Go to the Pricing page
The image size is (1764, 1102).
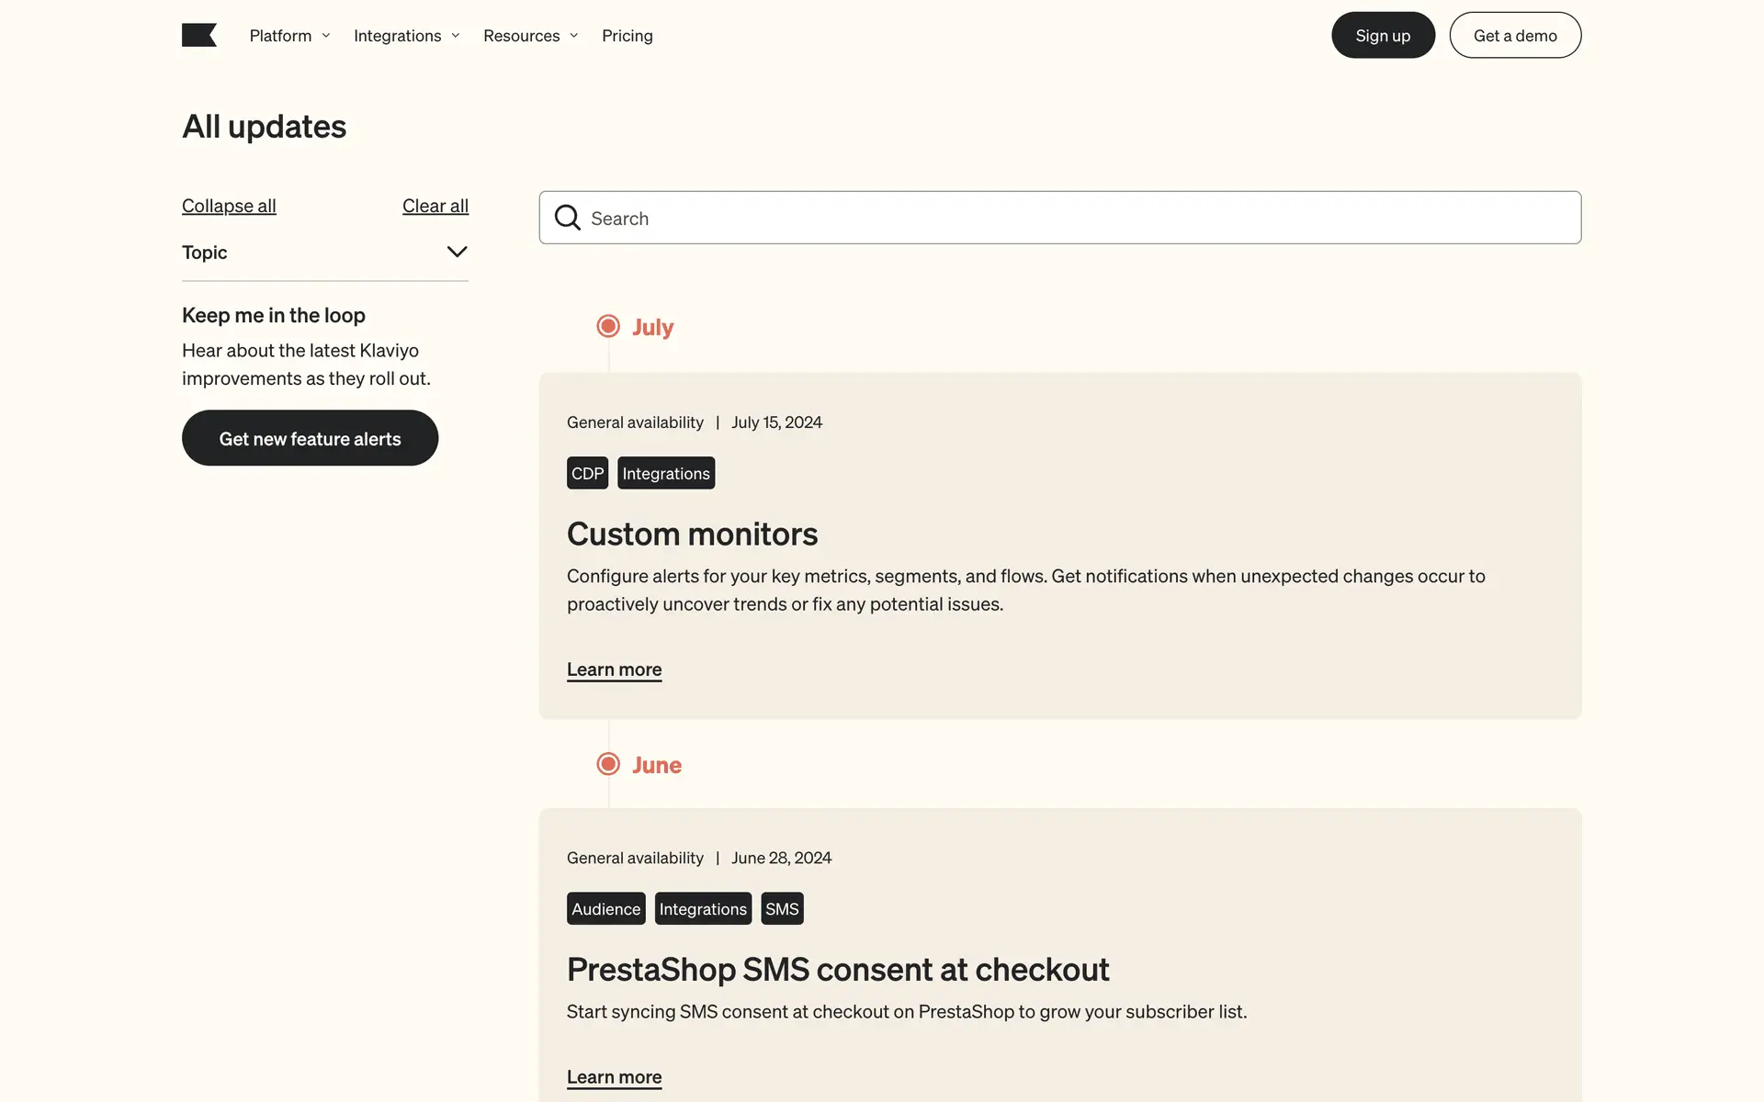[627, 36]
